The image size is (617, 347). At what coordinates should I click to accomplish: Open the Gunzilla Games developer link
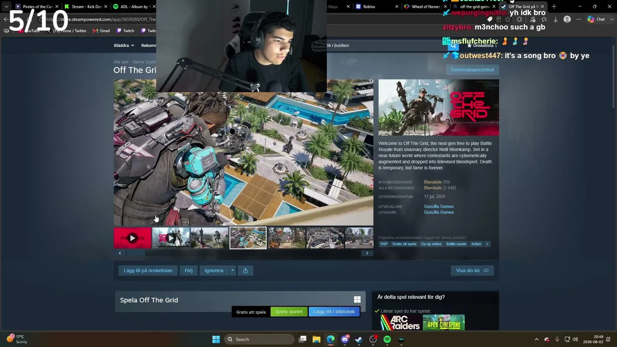439,206
